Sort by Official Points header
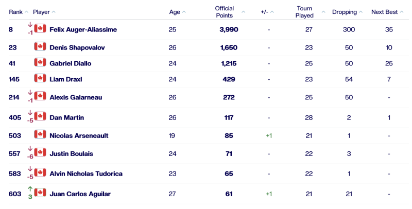The image size is (412, 209). pyautogui.click(x=225, y=12)
